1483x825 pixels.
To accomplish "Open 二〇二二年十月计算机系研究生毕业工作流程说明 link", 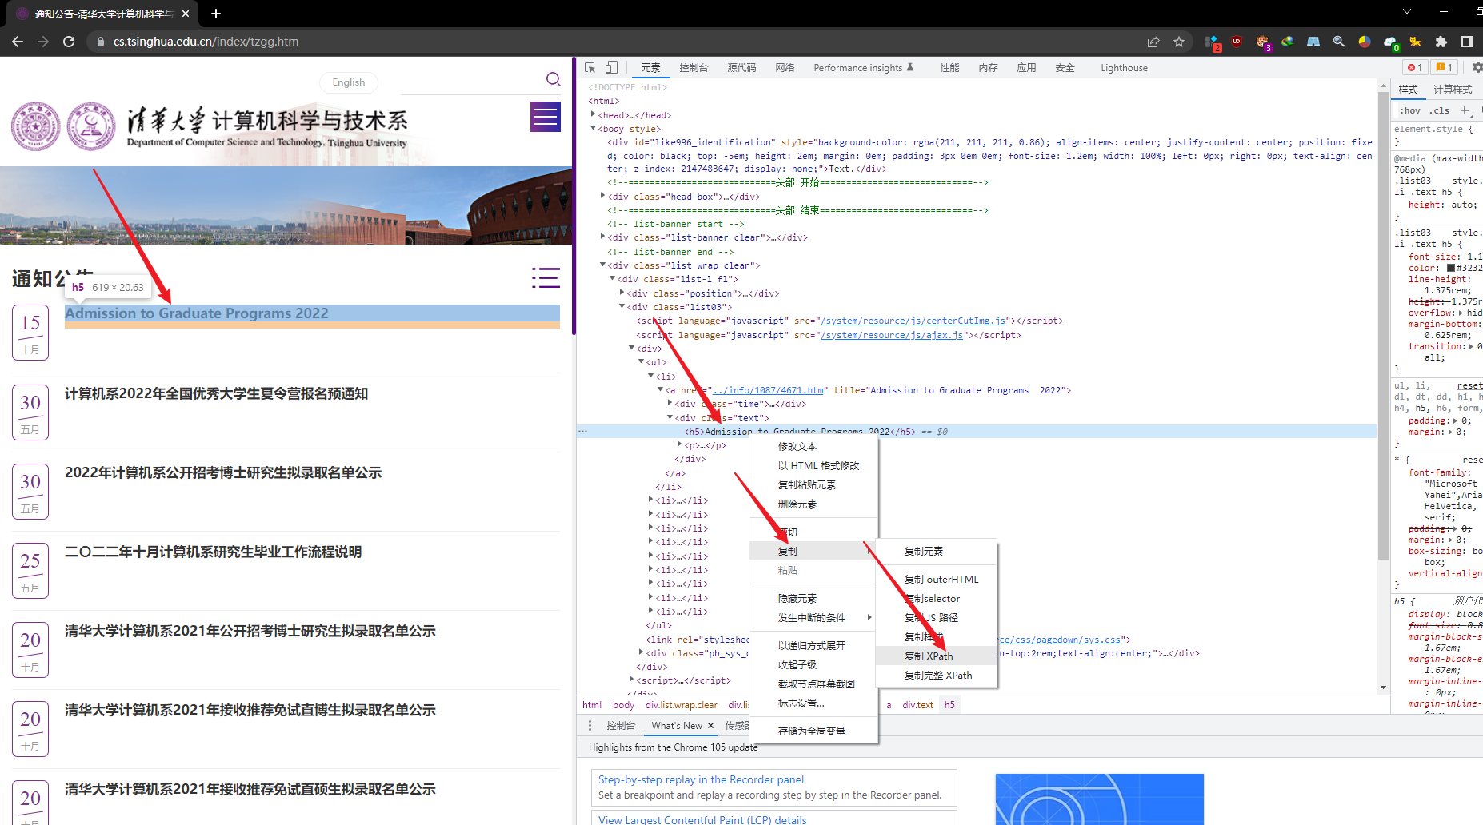I will tap(214, 552).
